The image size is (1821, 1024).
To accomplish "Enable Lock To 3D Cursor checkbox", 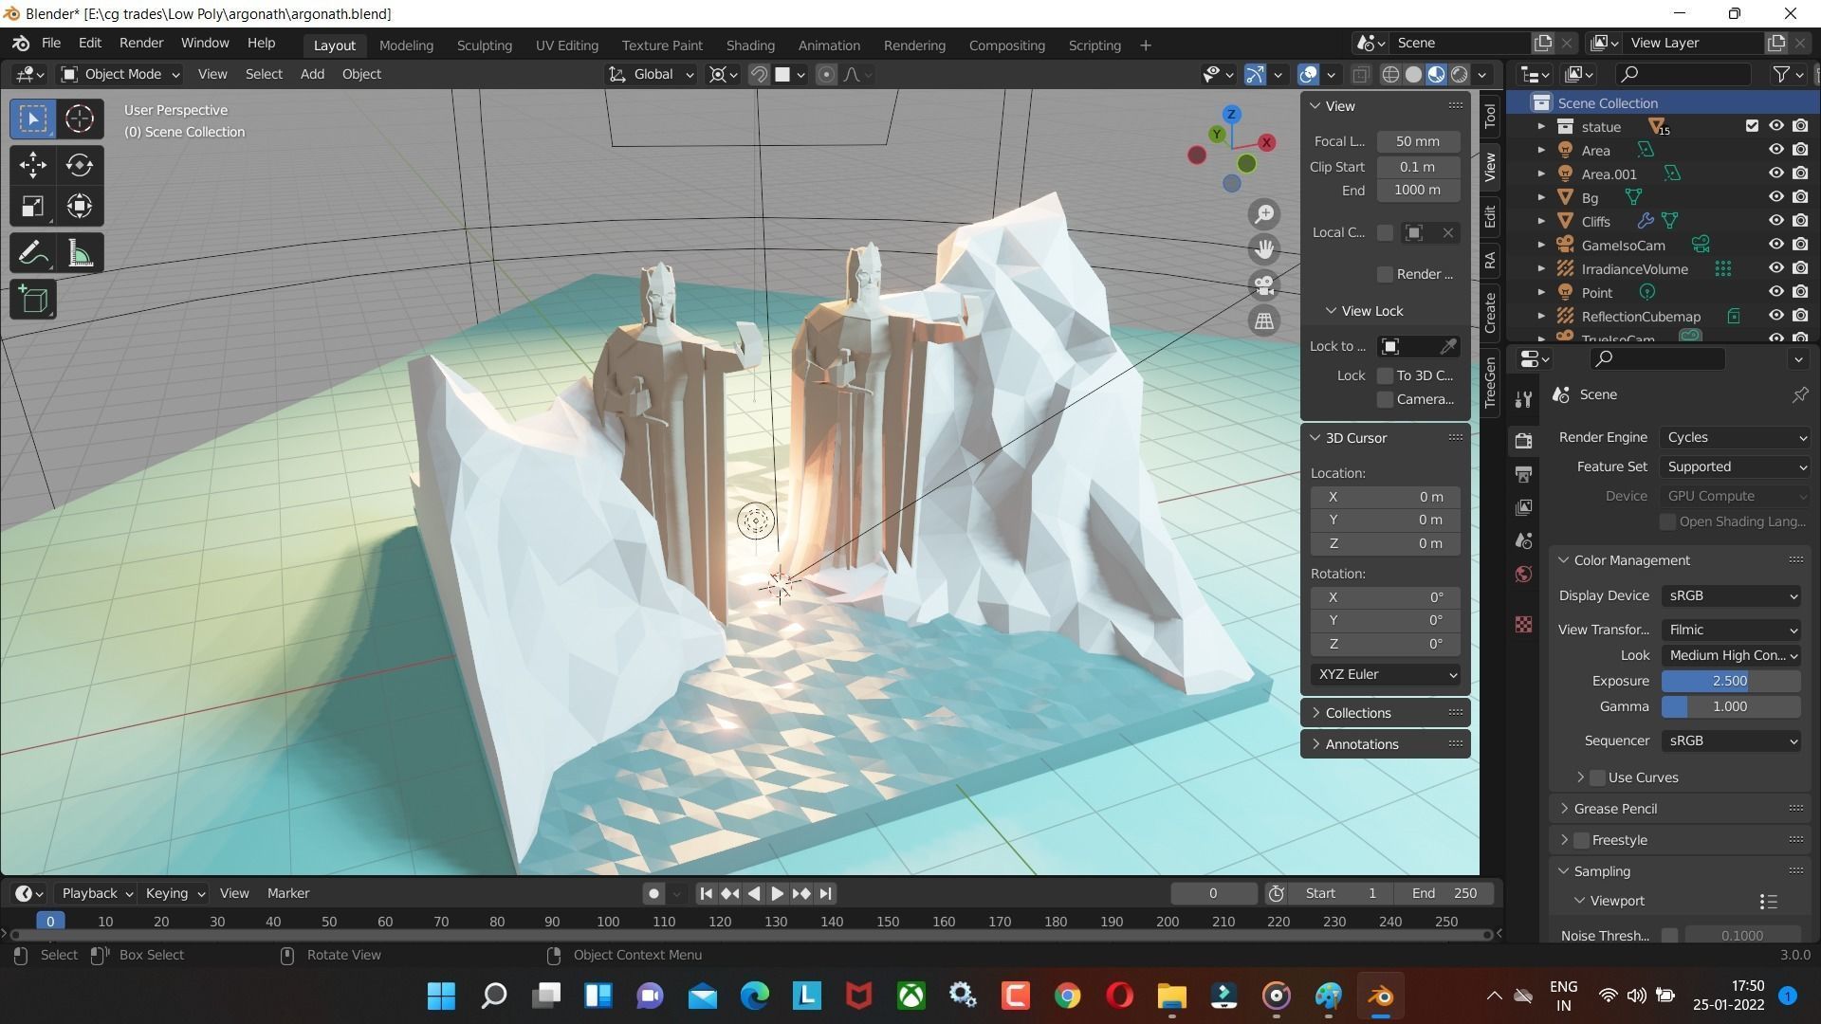I will (1385, 375).
